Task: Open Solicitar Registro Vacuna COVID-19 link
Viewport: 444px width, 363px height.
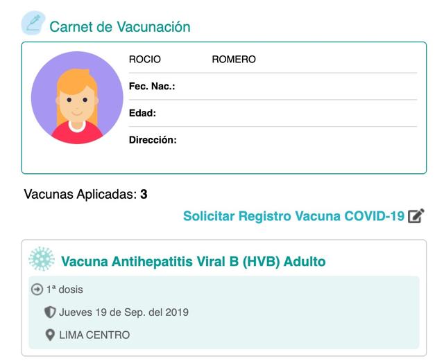Action: click(293, 216)
